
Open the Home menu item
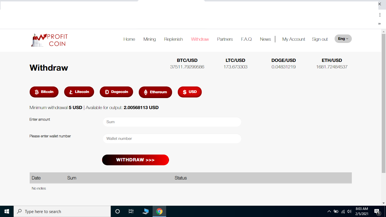pos(129,39)
